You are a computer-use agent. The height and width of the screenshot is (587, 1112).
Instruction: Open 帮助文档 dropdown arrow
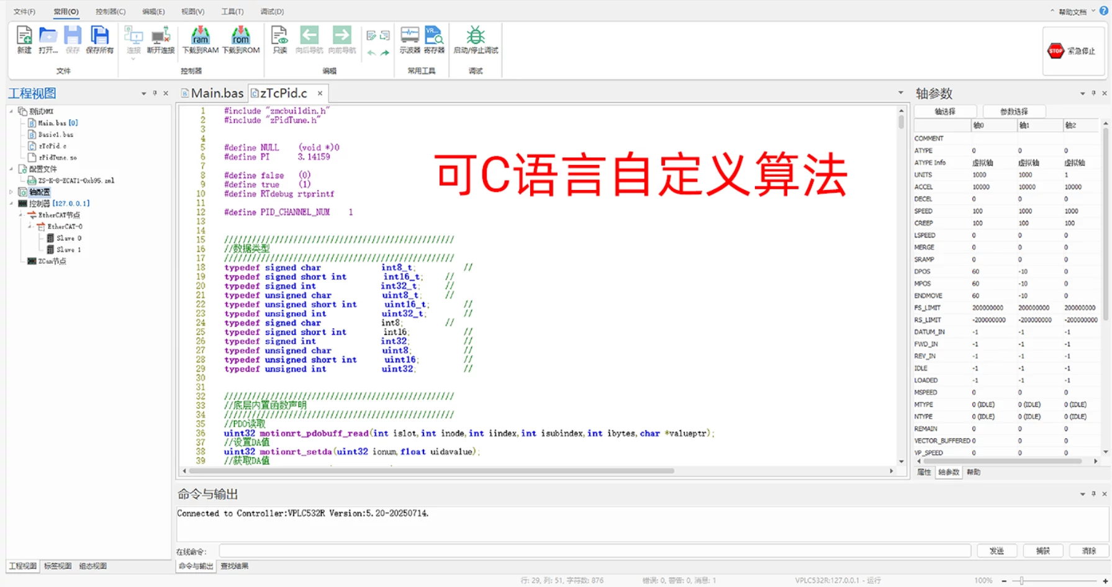tap(1093, 11)
